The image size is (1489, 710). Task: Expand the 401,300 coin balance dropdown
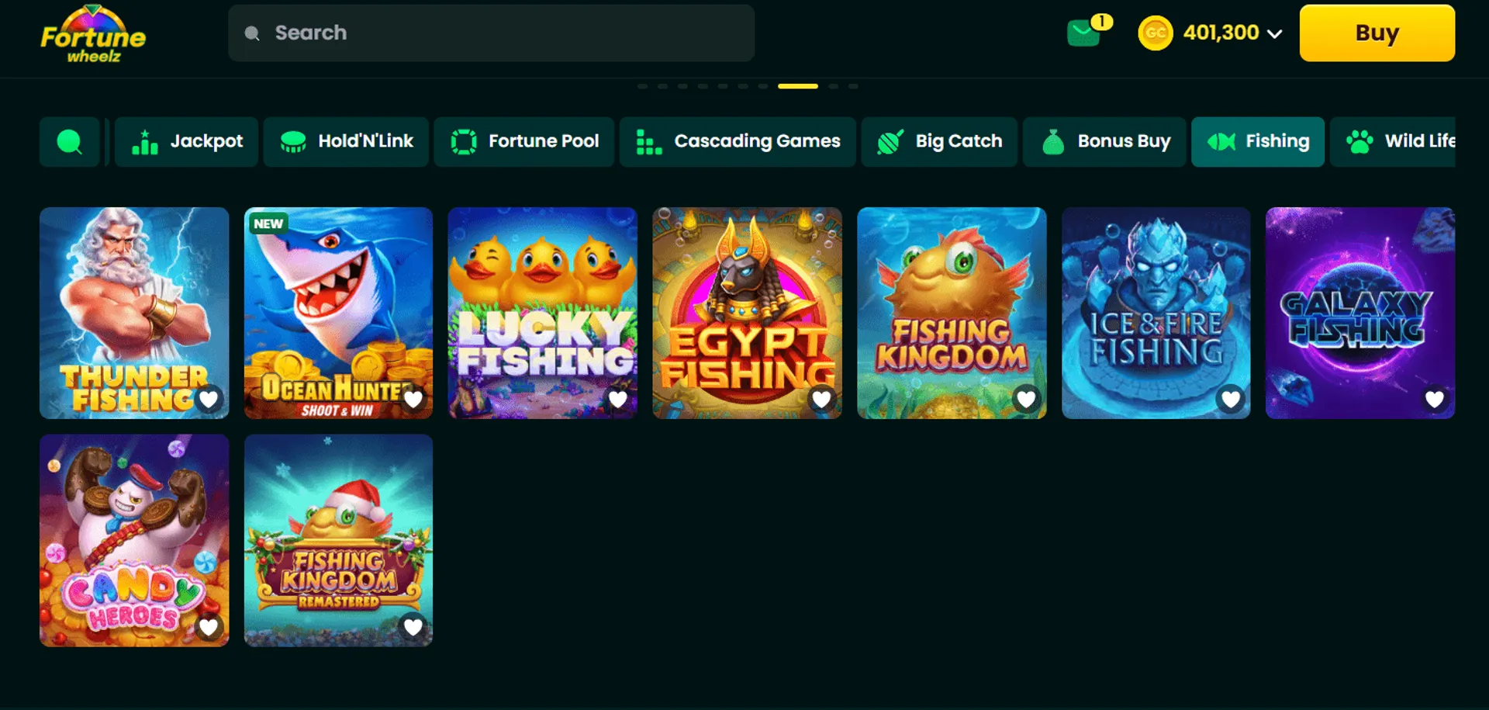1274,34
